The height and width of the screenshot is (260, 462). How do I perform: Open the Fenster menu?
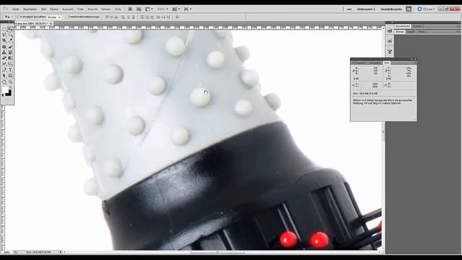(x=106, y=9)
